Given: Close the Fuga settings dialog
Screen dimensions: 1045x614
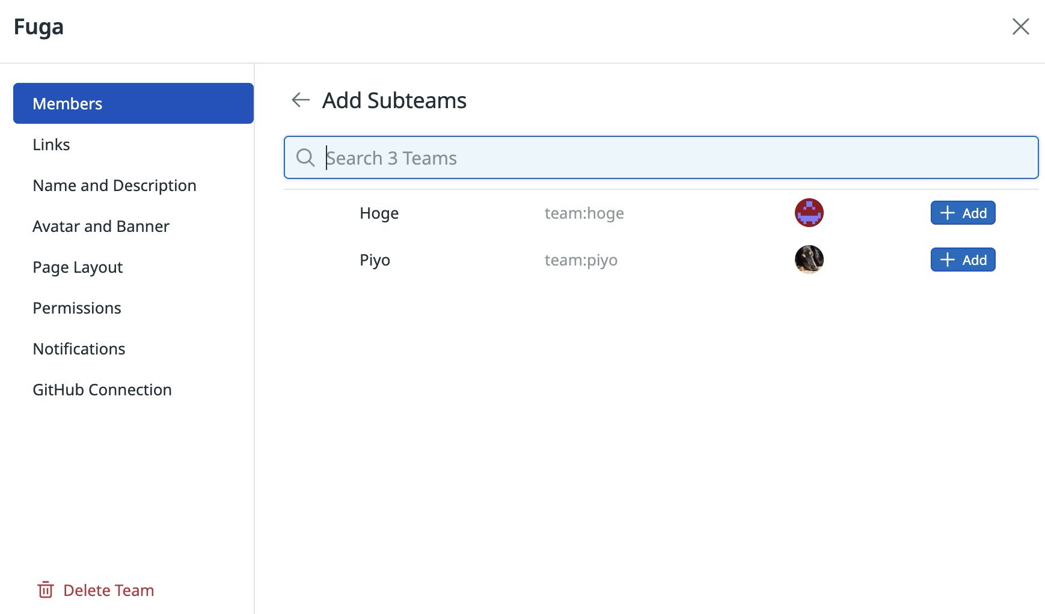Looking at the screenshot, I should (x=1021, y=26).
